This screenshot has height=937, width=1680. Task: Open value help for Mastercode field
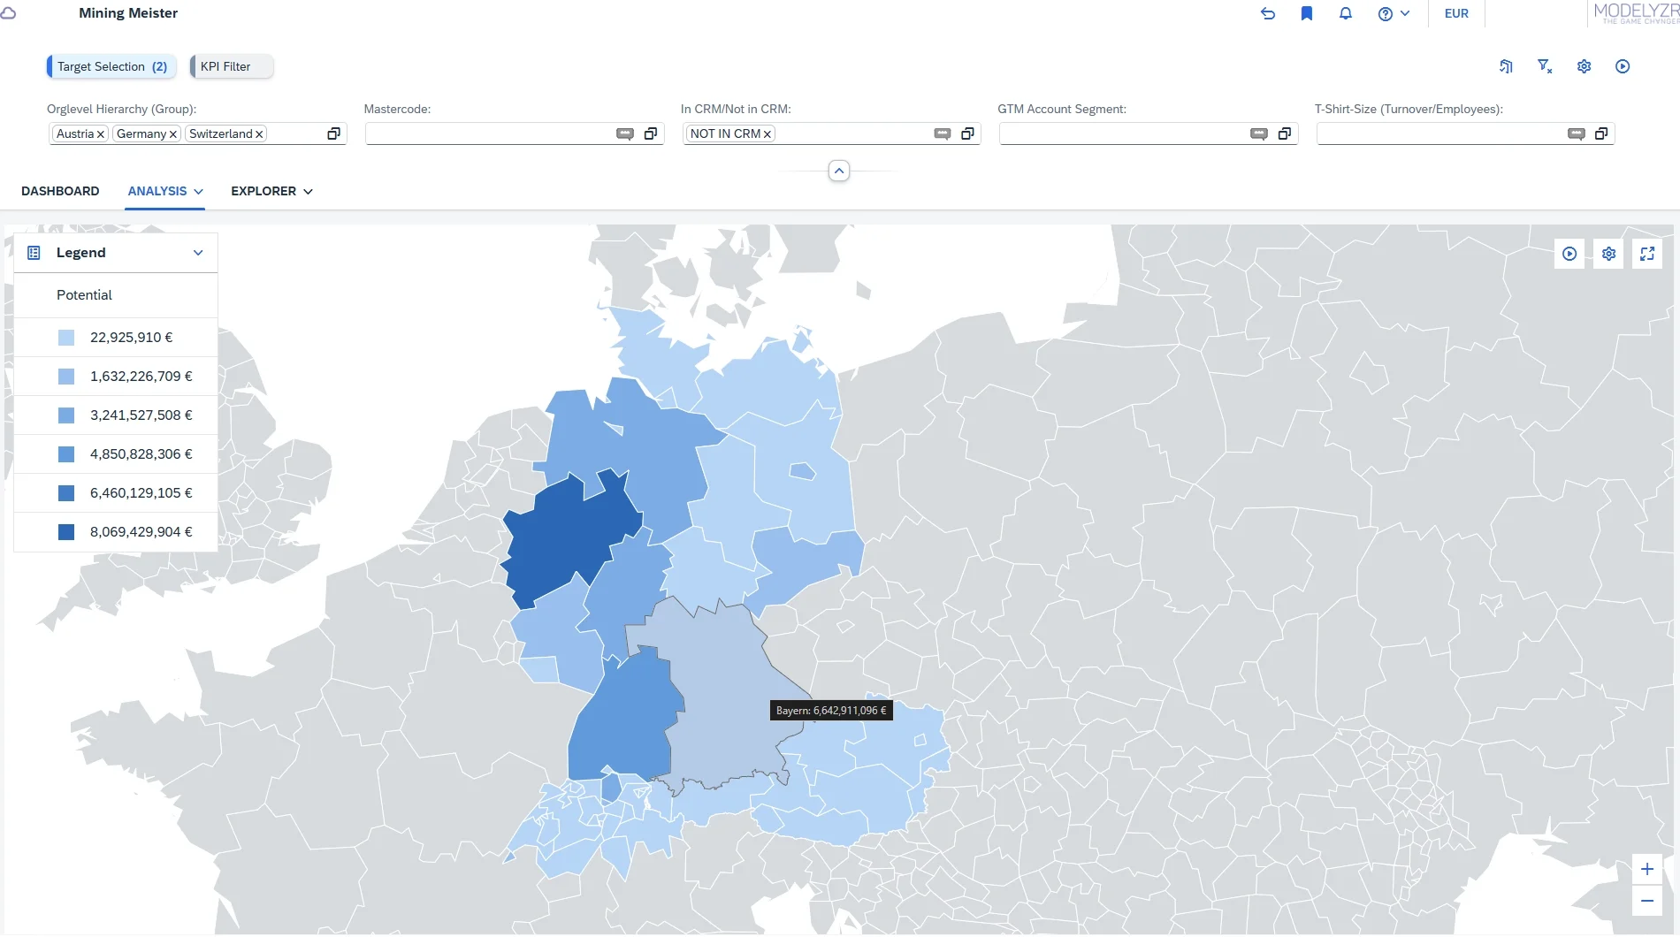pos(651,133)
